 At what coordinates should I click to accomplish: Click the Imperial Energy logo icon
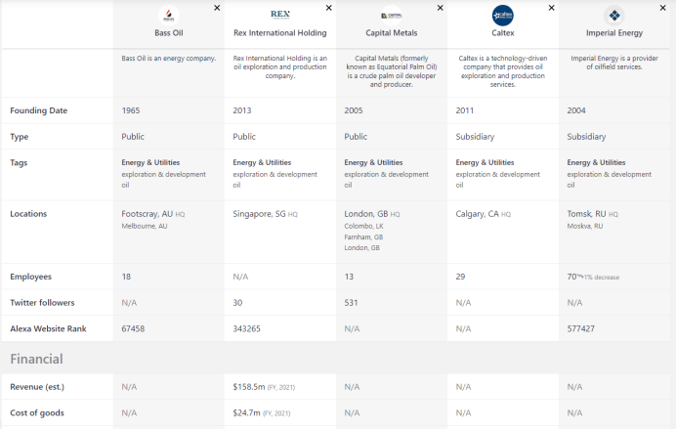(x=613, y=15)
